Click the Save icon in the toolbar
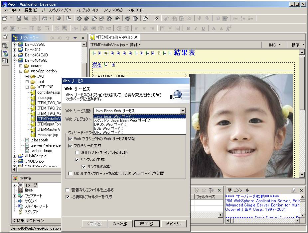The width and height of the screenshot is (308, 233). click(x=19, y=18)
